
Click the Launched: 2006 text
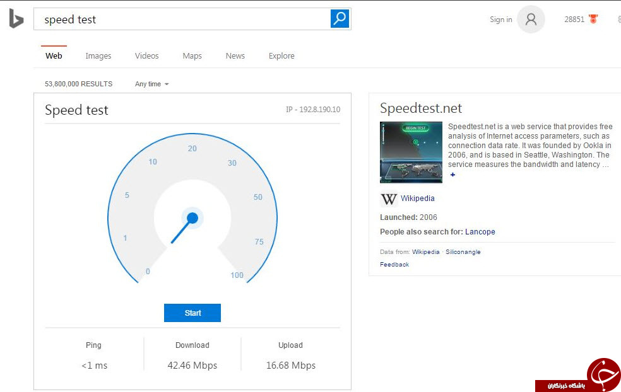click(408, 217)
